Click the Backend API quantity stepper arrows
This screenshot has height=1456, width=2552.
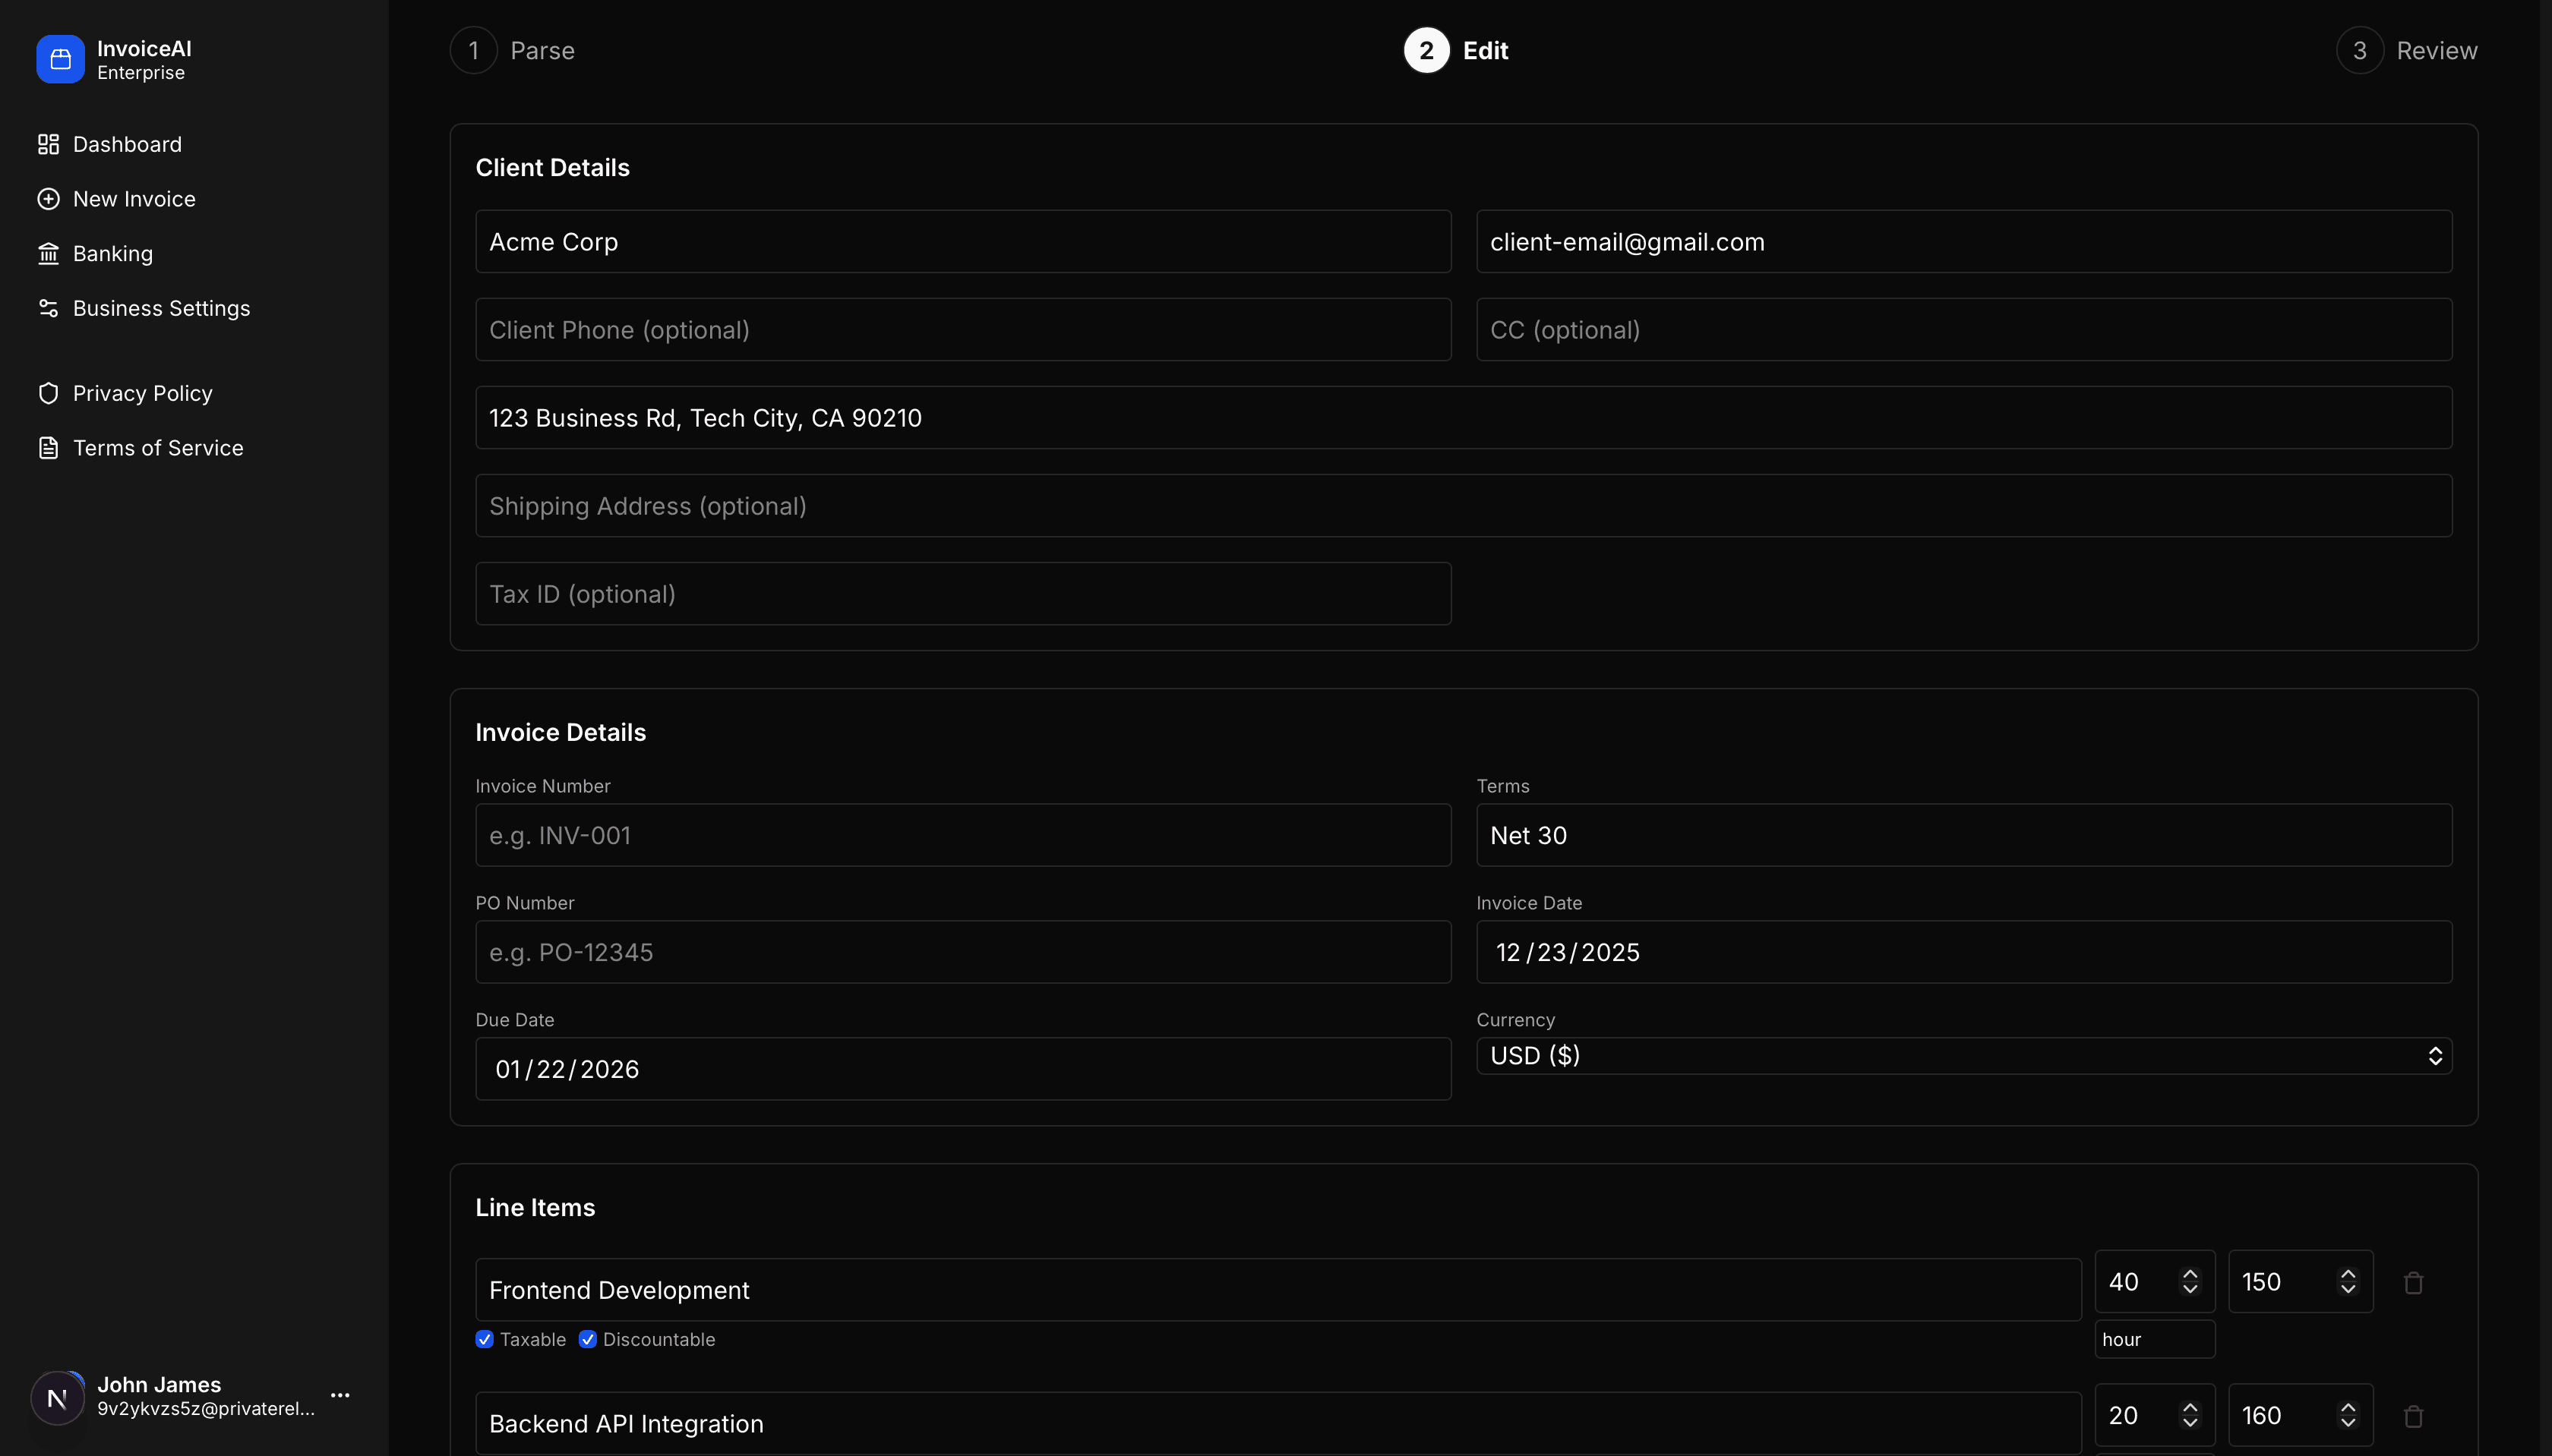[x=2190, y=1415]
